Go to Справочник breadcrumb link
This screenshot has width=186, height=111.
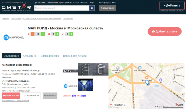(16, 18)
